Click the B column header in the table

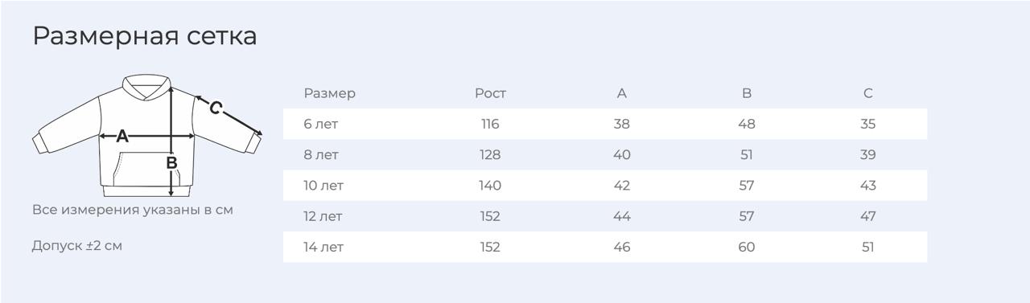click(x=747, y=93)
